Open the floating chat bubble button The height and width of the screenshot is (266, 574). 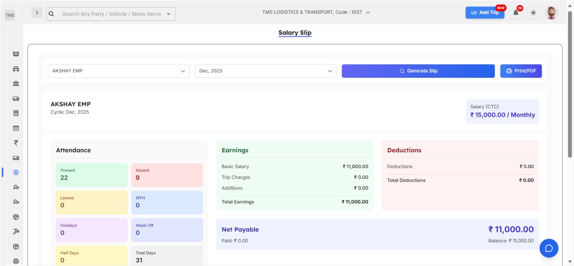549,248
